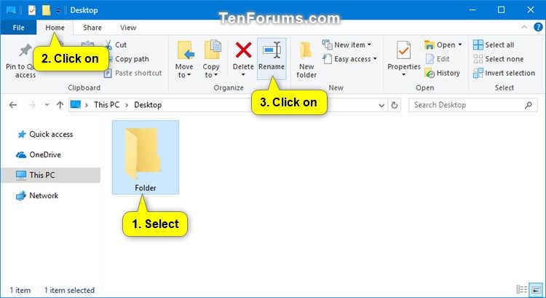The width and height of the screenshot is (546, 298).
Task: Expand the Open dropdown arrow
Action: click(459, 44)
